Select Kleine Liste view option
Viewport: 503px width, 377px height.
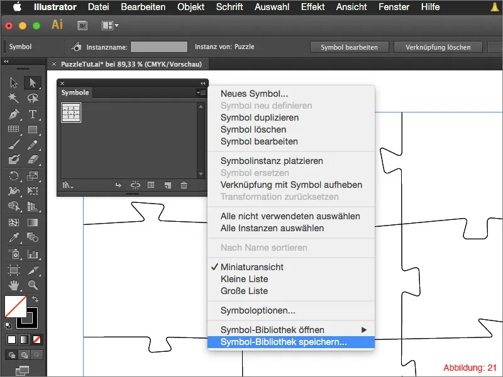[x=291, y=279]
